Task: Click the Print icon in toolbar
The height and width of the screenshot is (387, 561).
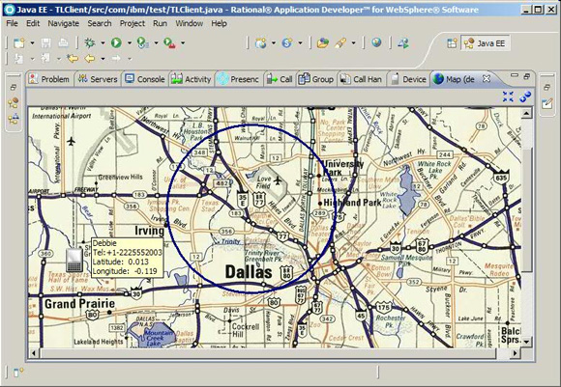Action: 63,42
